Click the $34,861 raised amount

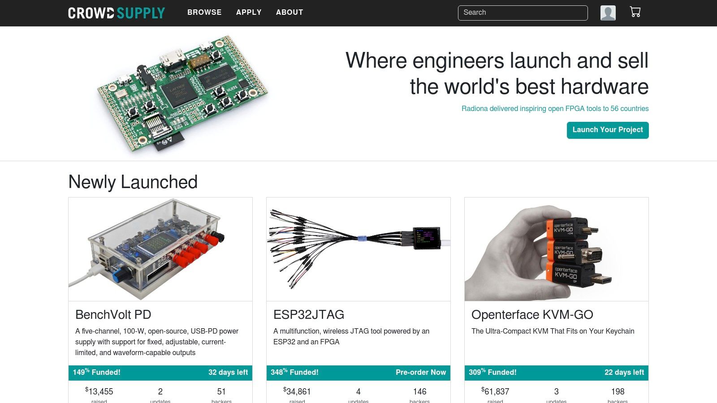pyautogui.click(x=298, y=392)
